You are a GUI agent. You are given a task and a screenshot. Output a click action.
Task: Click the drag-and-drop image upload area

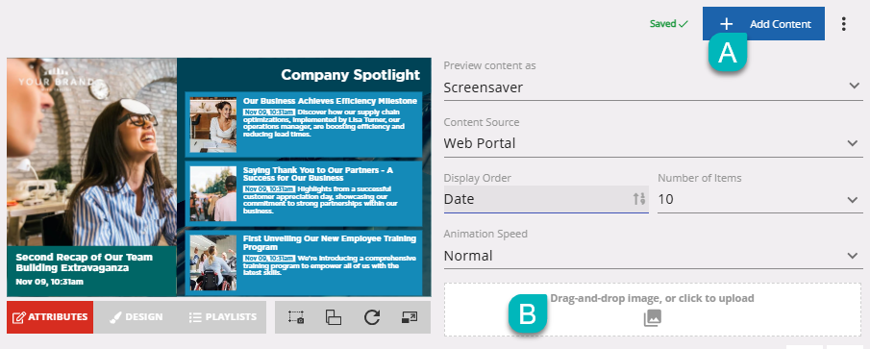[653, 310]
